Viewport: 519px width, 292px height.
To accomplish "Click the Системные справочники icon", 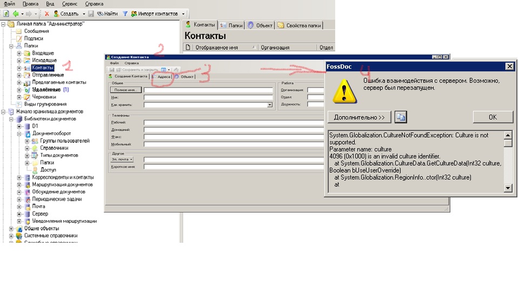I will (x=19, y=236).
